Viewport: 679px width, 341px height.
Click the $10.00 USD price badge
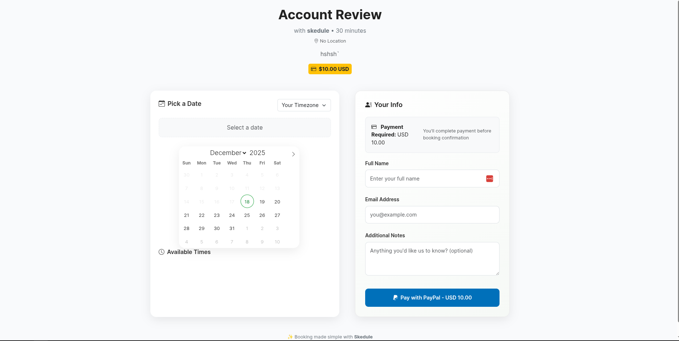pos(330,69)
